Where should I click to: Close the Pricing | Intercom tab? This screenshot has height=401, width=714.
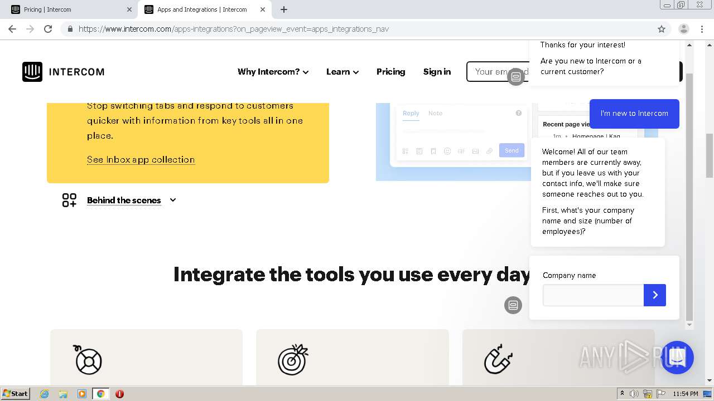pos(129,9)
